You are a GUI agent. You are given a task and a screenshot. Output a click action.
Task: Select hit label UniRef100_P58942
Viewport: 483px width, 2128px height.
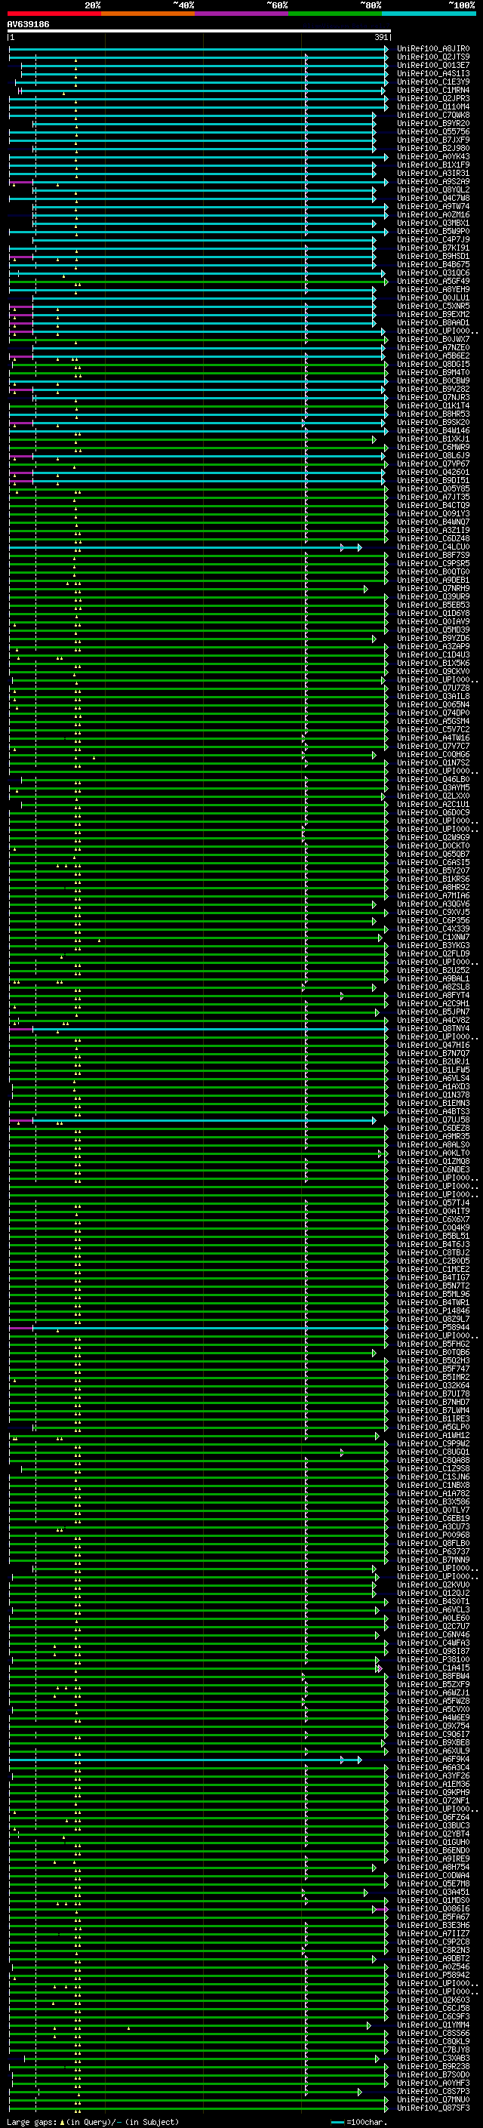(x=432, y=1976)
